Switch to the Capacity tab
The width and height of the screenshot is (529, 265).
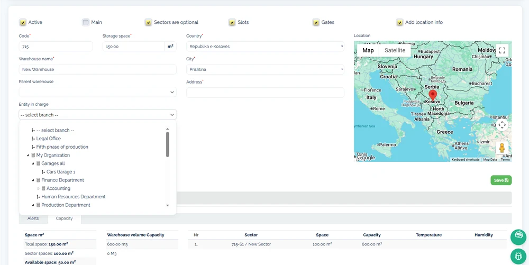64,218
